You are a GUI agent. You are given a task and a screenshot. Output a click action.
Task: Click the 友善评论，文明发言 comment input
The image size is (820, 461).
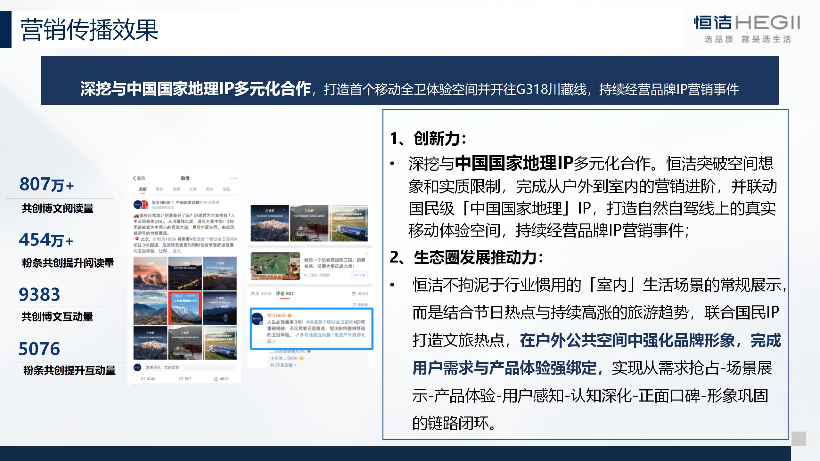click(190, 368)
